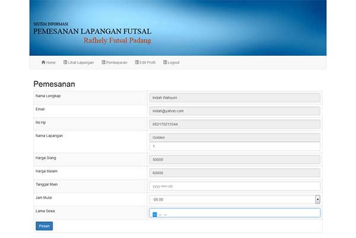Screen dimensions: 356x238
Task: Expand the Jam Mulai dropdown arrow
Action: [317, 199]
